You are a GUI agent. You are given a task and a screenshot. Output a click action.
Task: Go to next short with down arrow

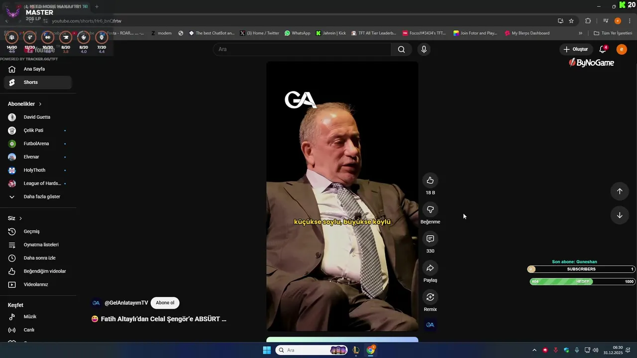click(x=620, y=215)
